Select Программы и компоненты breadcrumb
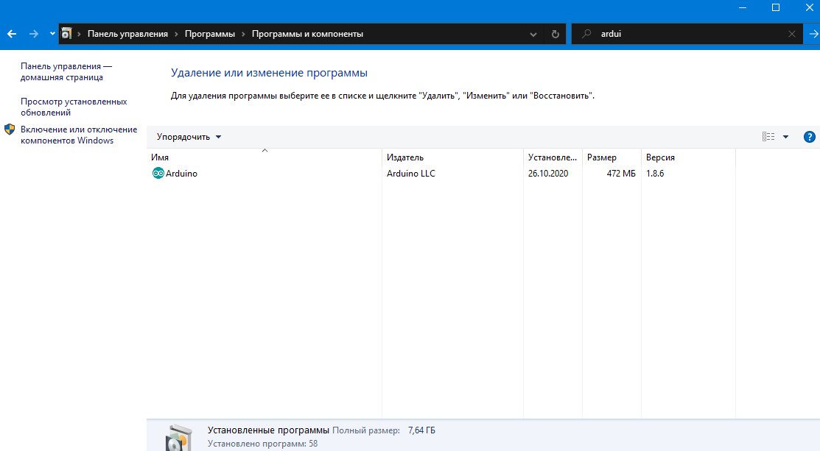820x451 pixels. tap(307, 34)
